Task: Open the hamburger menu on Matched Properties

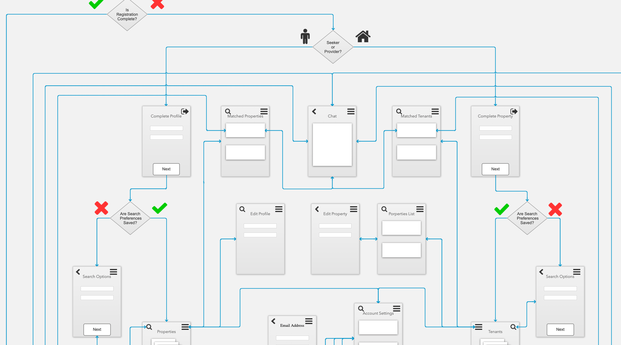Action: pos(264,112)
